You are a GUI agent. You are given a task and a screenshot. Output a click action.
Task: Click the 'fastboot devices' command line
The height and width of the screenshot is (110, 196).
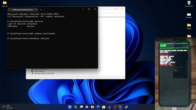(x=28, y=38)
